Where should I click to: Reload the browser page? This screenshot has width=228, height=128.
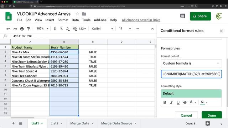pyautogui.click(x=10, y=6)
